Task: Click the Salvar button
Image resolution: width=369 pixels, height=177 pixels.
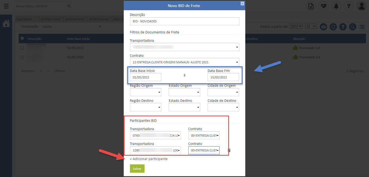Action: point(137,168)
